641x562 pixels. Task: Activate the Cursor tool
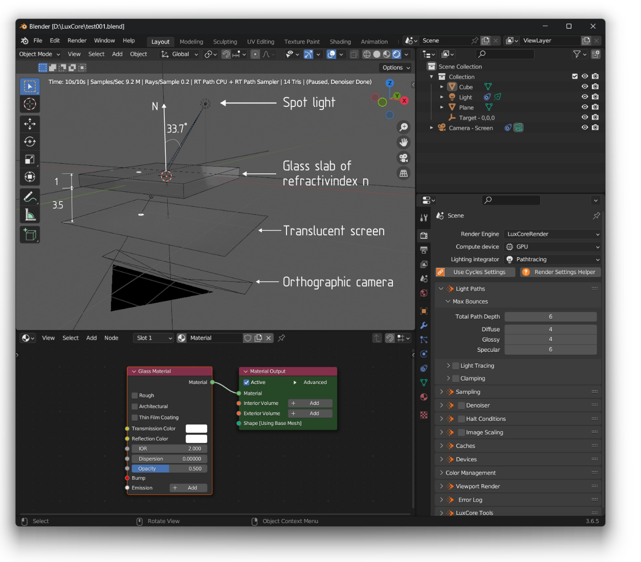(30, 104)
